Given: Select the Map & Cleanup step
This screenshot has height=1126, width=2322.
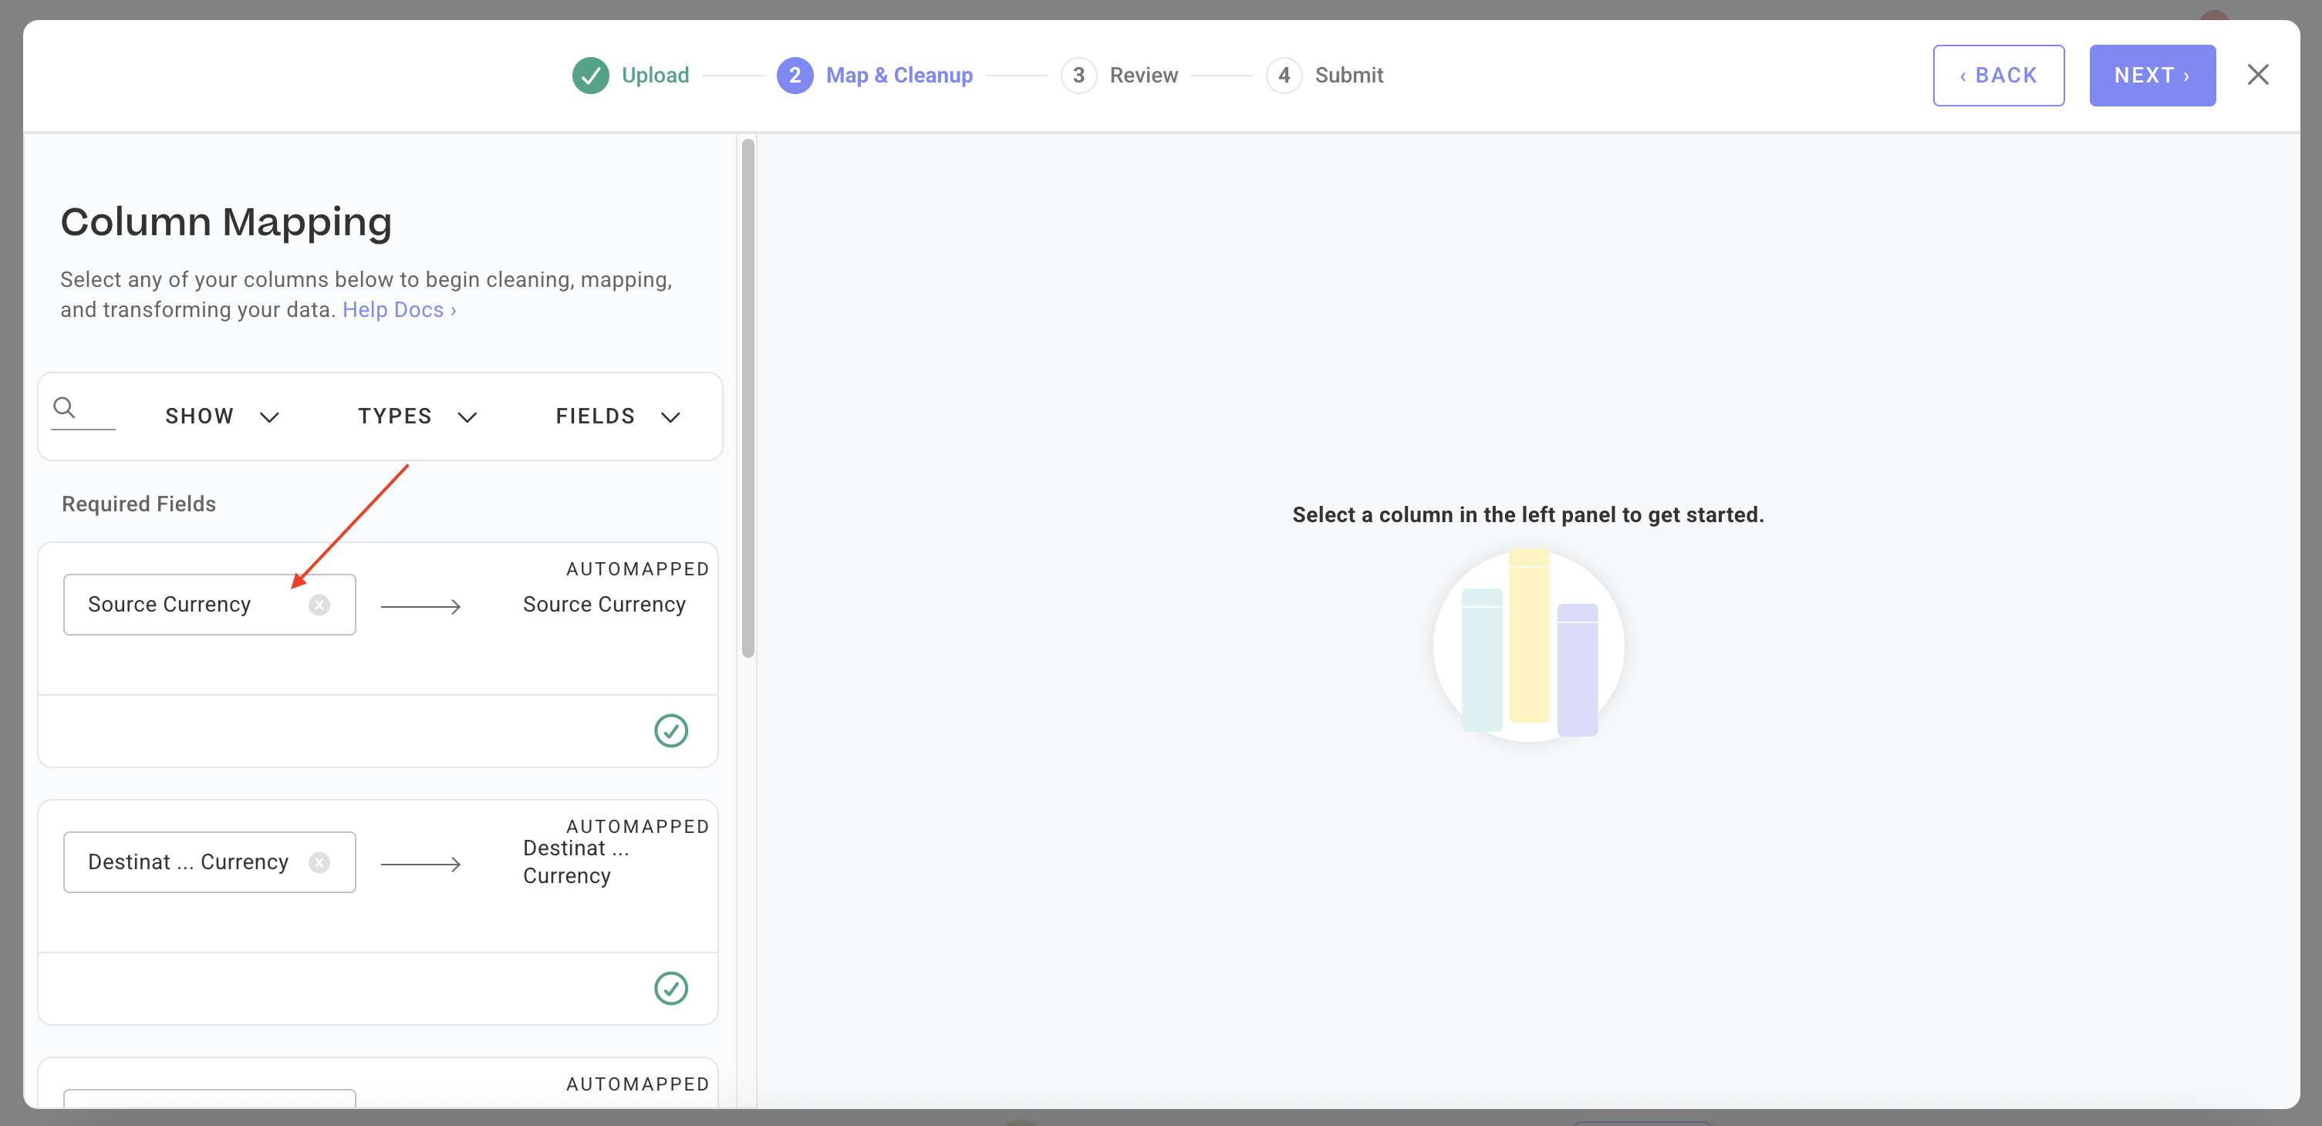Looking at the screenshot, I should (x=899, y=76).
